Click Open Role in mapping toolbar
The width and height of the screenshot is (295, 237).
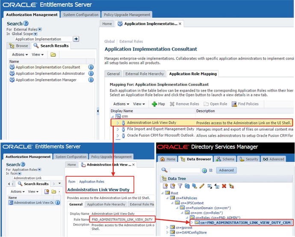point(215,104)
